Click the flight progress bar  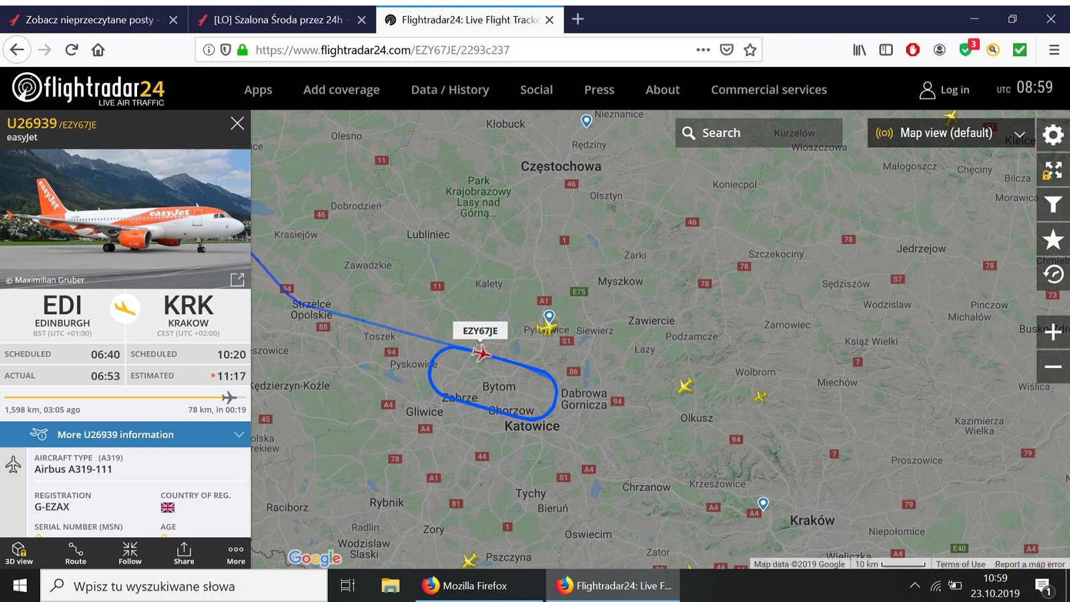[125, 397]
